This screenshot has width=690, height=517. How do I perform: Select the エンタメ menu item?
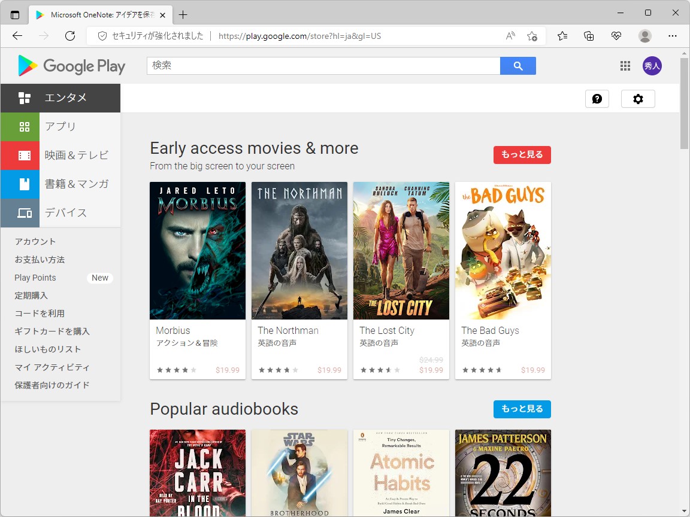click(x=60, y=98)
